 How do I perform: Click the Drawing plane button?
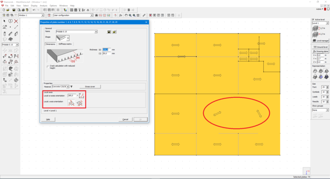(x=321, y=52)
